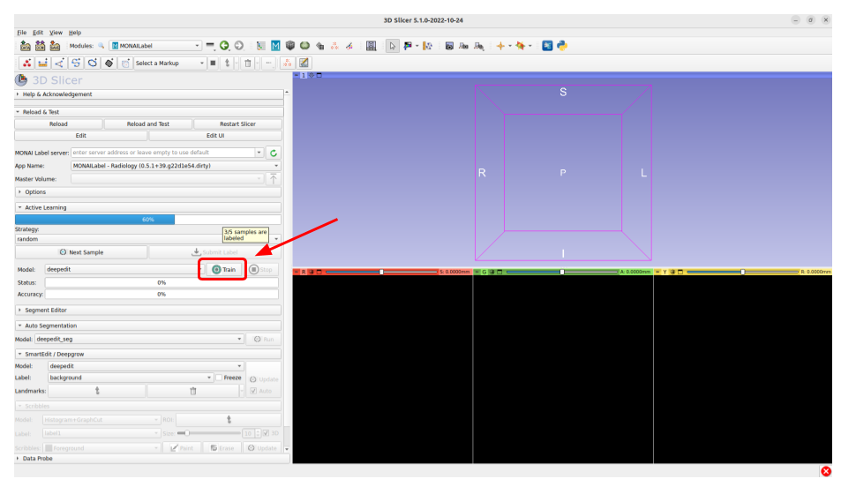
Task: Expand the Segment Editor section
Action: coord(148,310)
